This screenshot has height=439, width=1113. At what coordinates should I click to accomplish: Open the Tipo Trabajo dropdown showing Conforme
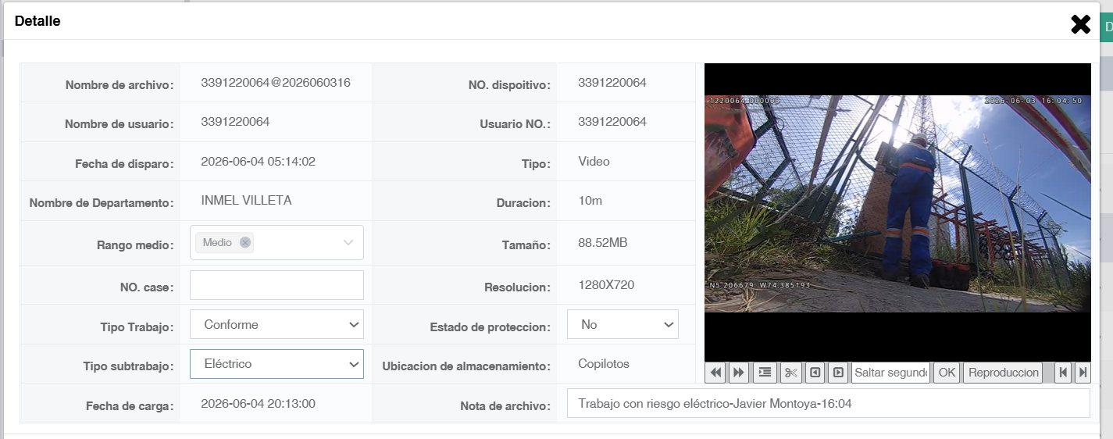pos(276,324)
